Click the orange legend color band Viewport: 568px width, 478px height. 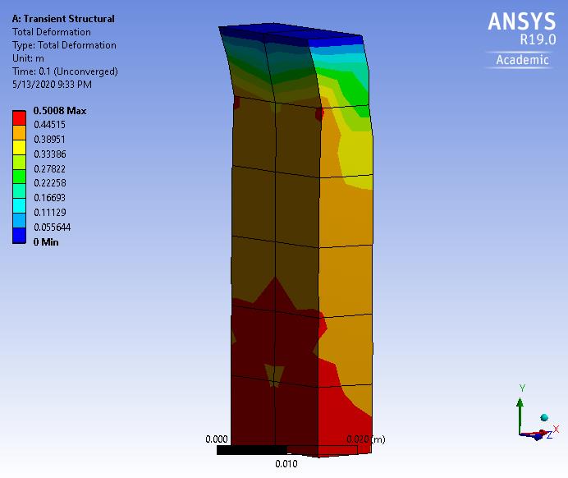(19, 132)
